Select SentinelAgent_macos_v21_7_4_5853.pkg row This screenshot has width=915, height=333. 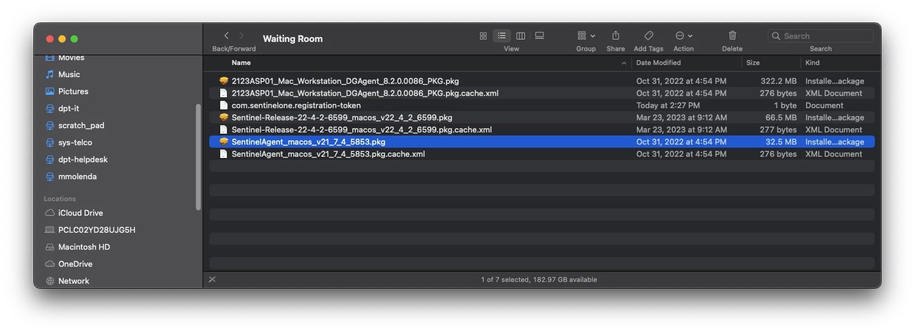[541, 142]
